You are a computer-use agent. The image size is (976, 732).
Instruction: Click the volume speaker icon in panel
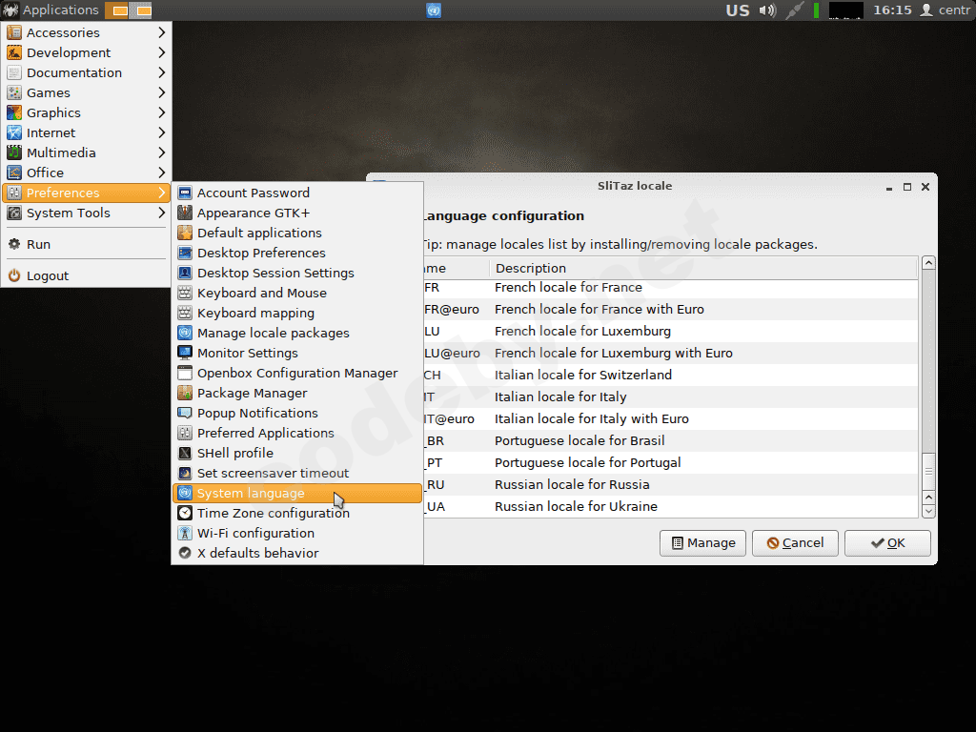tap(768, 10)
